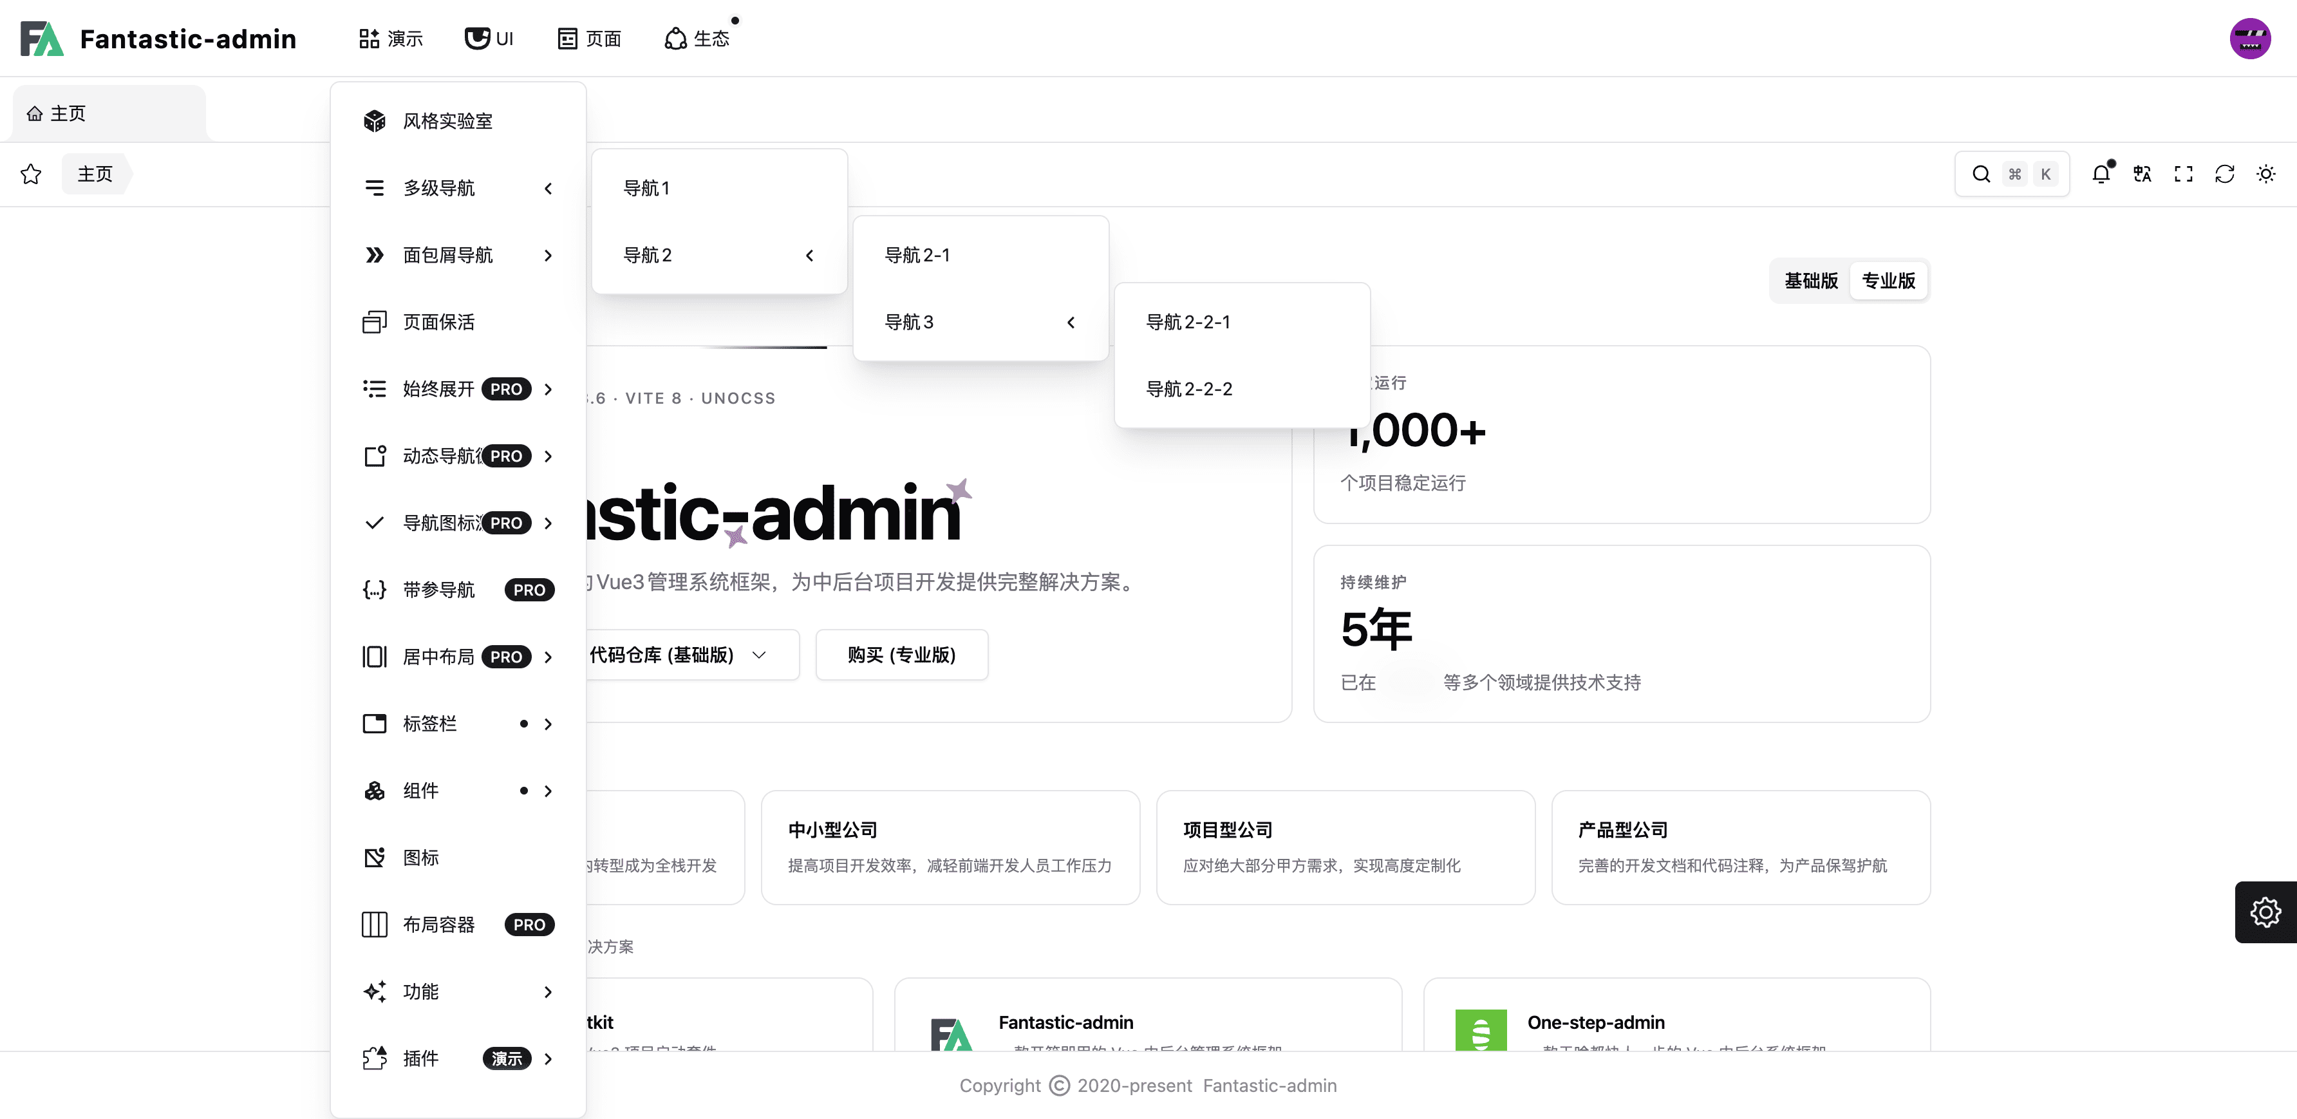Select 导航 2-2-1 menu entry
Image resolution: width=2297 pixels, height=1119 pixels.
coord(1188,322)
